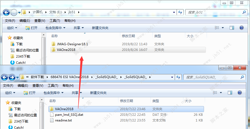Open the 共享 dropdown in the jb51 window
The image size is (250, 129).
click(79, 28)
